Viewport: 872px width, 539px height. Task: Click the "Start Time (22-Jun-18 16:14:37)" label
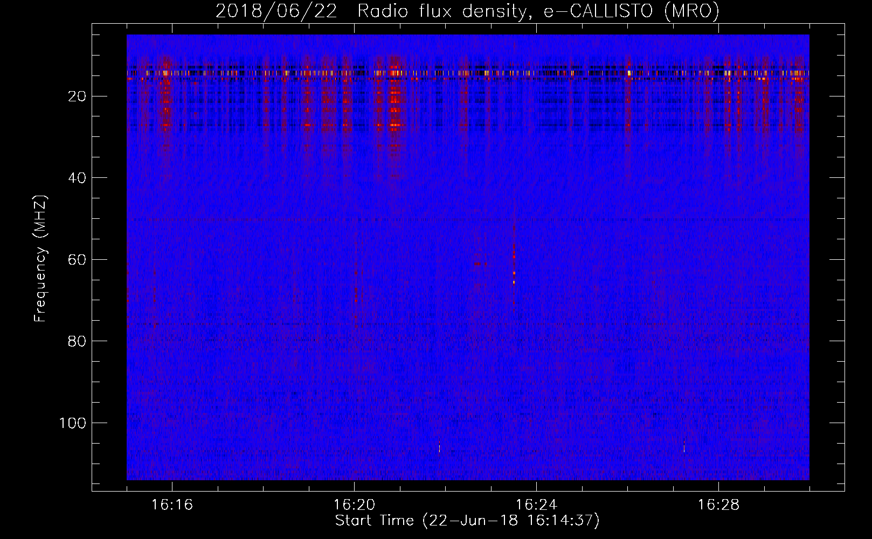(x=467, y=521)
